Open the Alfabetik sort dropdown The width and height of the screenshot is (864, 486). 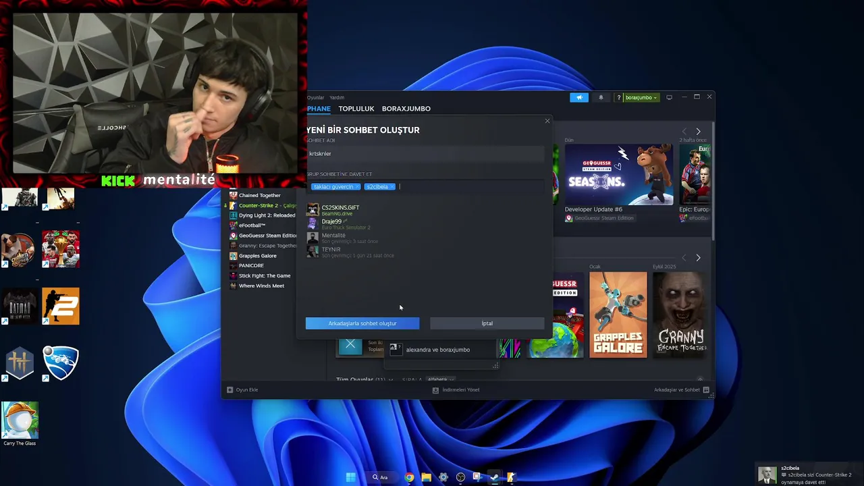tap(441, 379)
